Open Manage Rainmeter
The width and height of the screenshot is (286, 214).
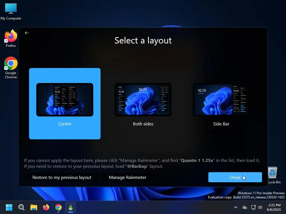pos(127,177)
